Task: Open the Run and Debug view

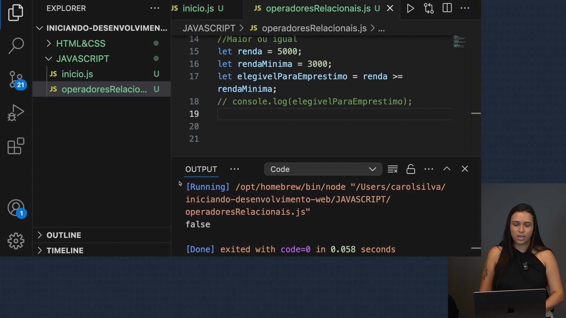Action: [16, 113]
